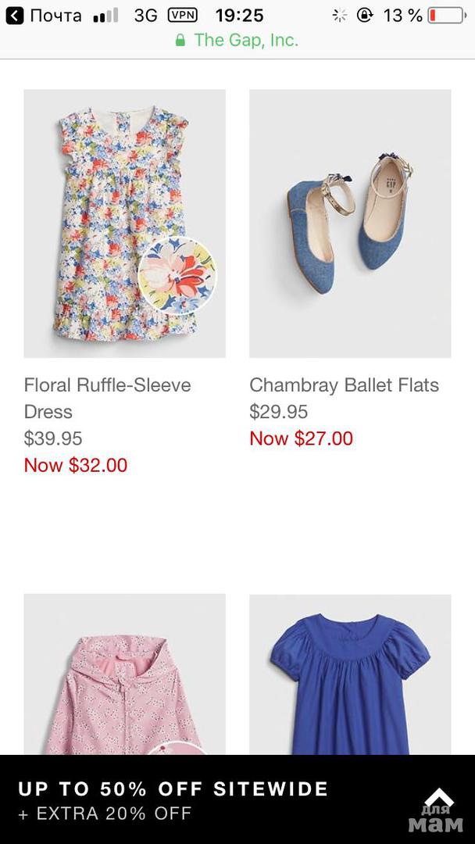The image size is (475, 844).
Task: Tap the Now $32.00 sale price
Action: coord(76,466)
